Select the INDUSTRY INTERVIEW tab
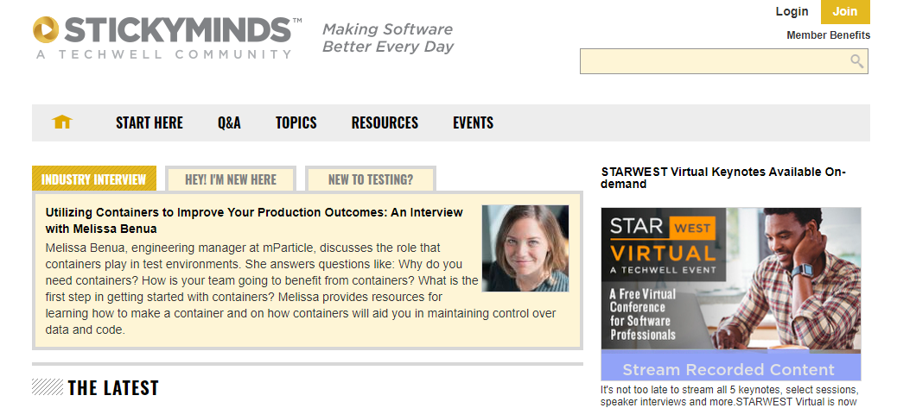The width and height of the screenshot is (897, 408). pyautogui.click(x=94, y=179)
